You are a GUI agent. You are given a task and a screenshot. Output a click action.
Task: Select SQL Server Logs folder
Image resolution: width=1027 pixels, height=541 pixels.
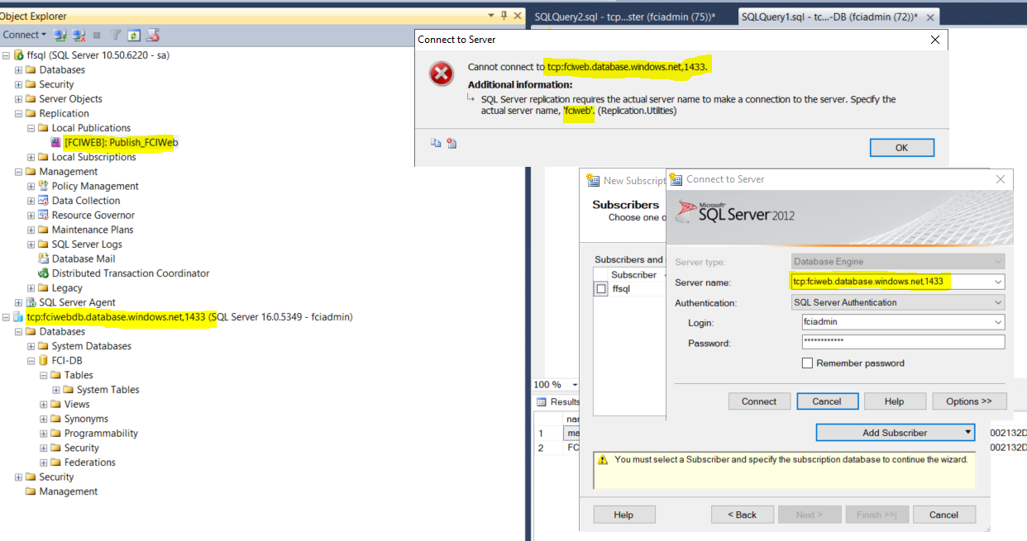pyautogui.click(x=87, y=244)
